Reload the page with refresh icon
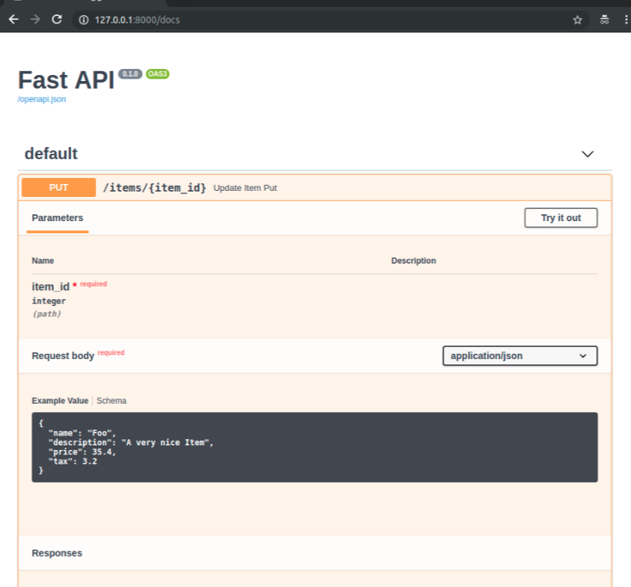The height and width of the screenshot is (587, 631). (57, 19)
